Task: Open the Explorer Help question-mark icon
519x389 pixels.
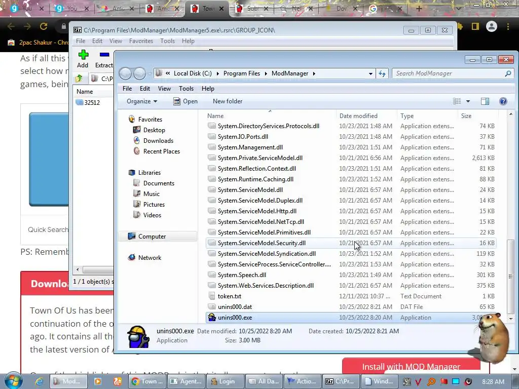Action: tap(503, 101)
